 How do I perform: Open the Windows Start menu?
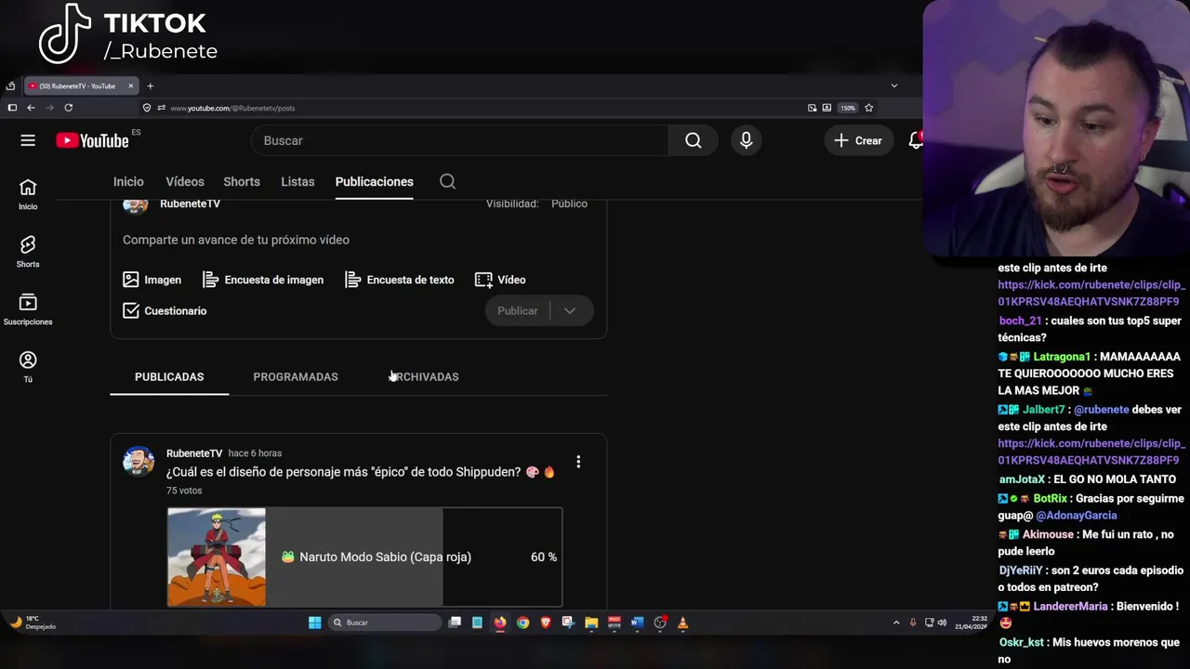click(x=314, y=623)
